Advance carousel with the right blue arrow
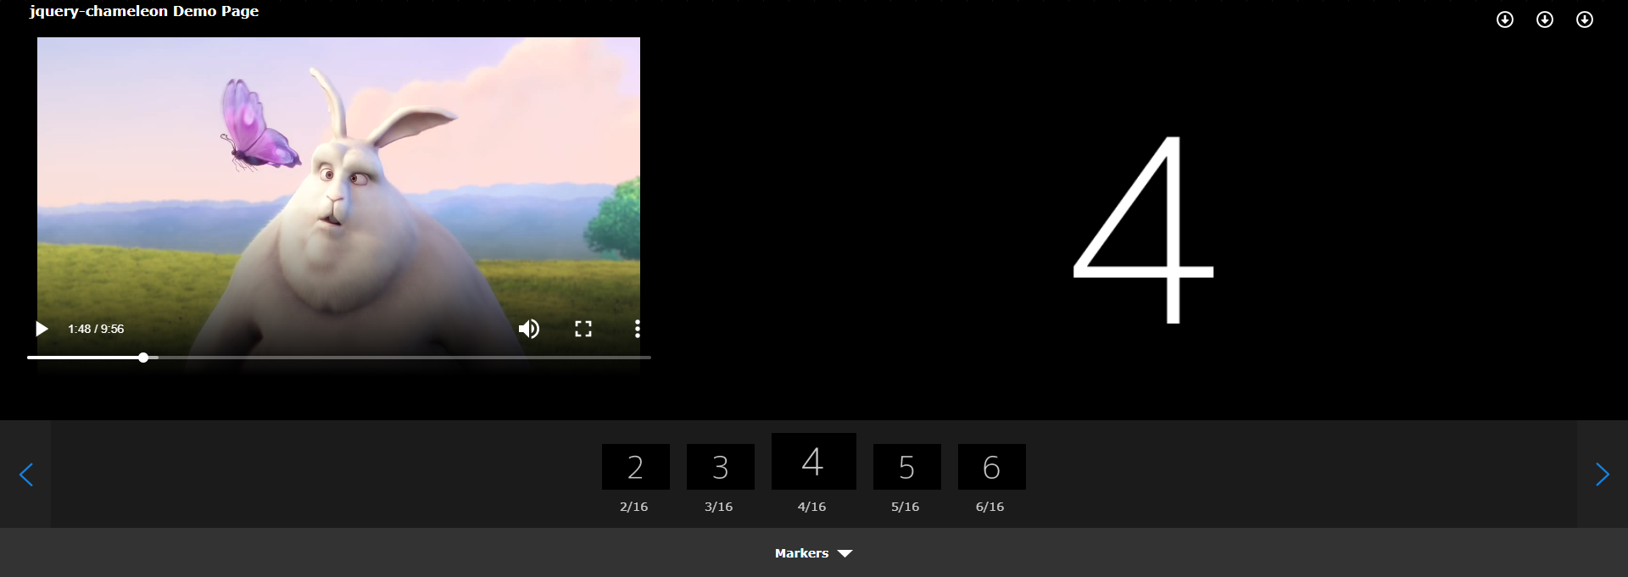1628x577 pixels. (x=1602, y=474)
